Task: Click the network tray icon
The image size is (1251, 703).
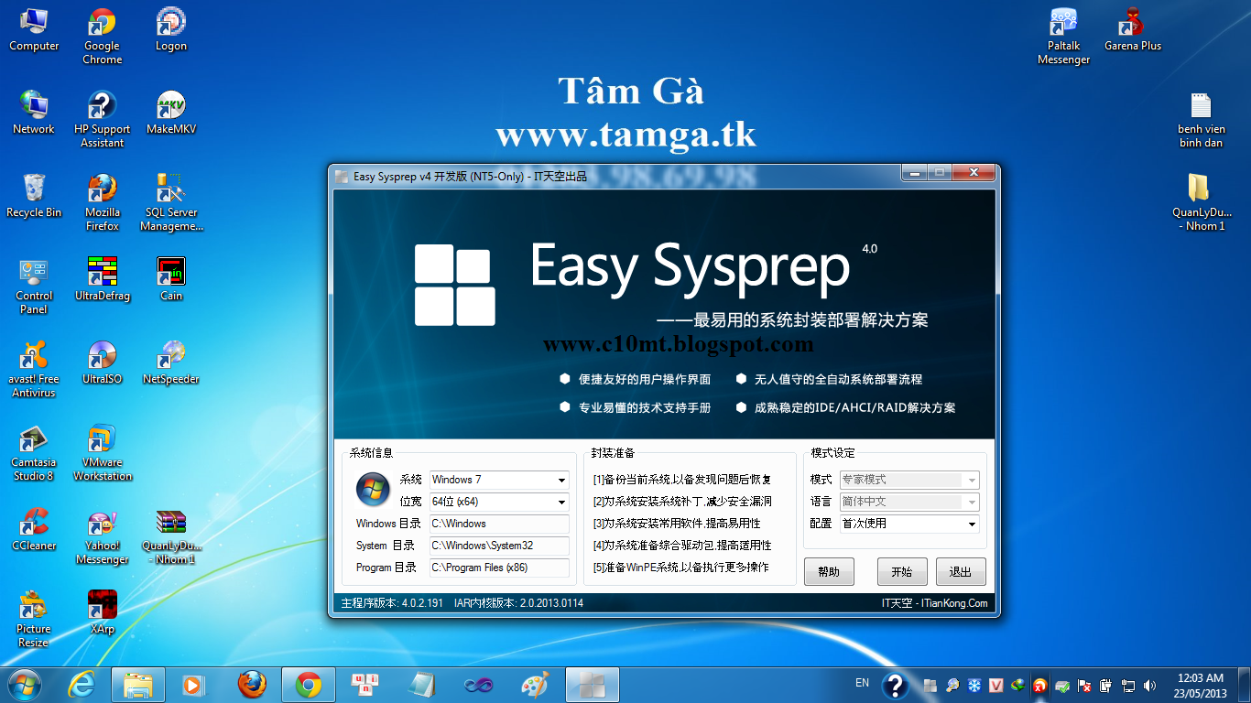Action: 1128,686
